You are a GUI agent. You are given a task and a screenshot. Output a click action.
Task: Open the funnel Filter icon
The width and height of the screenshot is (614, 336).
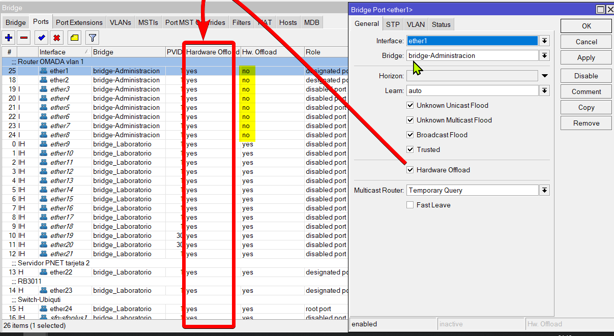coord(92,38)
